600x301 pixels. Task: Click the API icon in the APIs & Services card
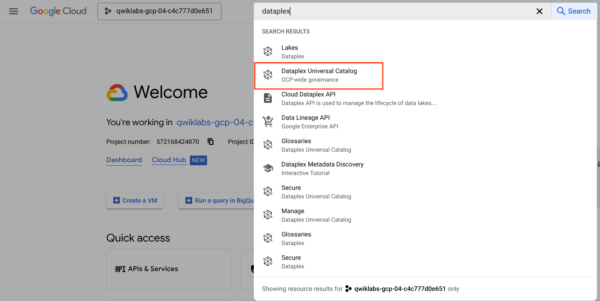click(120, 269)
